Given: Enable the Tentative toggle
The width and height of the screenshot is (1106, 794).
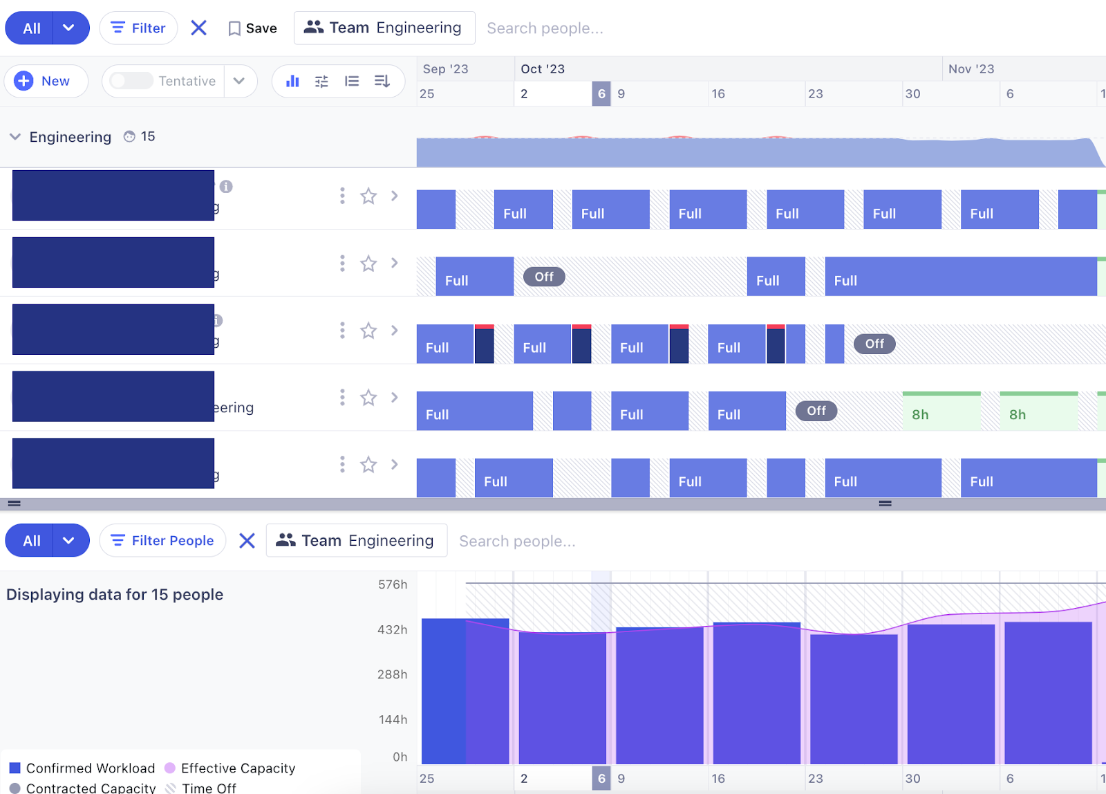Looking at the screenshot, I should click(x=132, y=81).
